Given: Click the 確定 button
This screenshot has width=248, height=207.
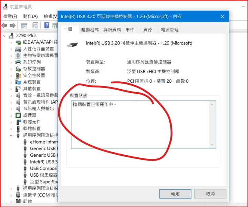Looking at the screenshot, I should coord(175,194).
